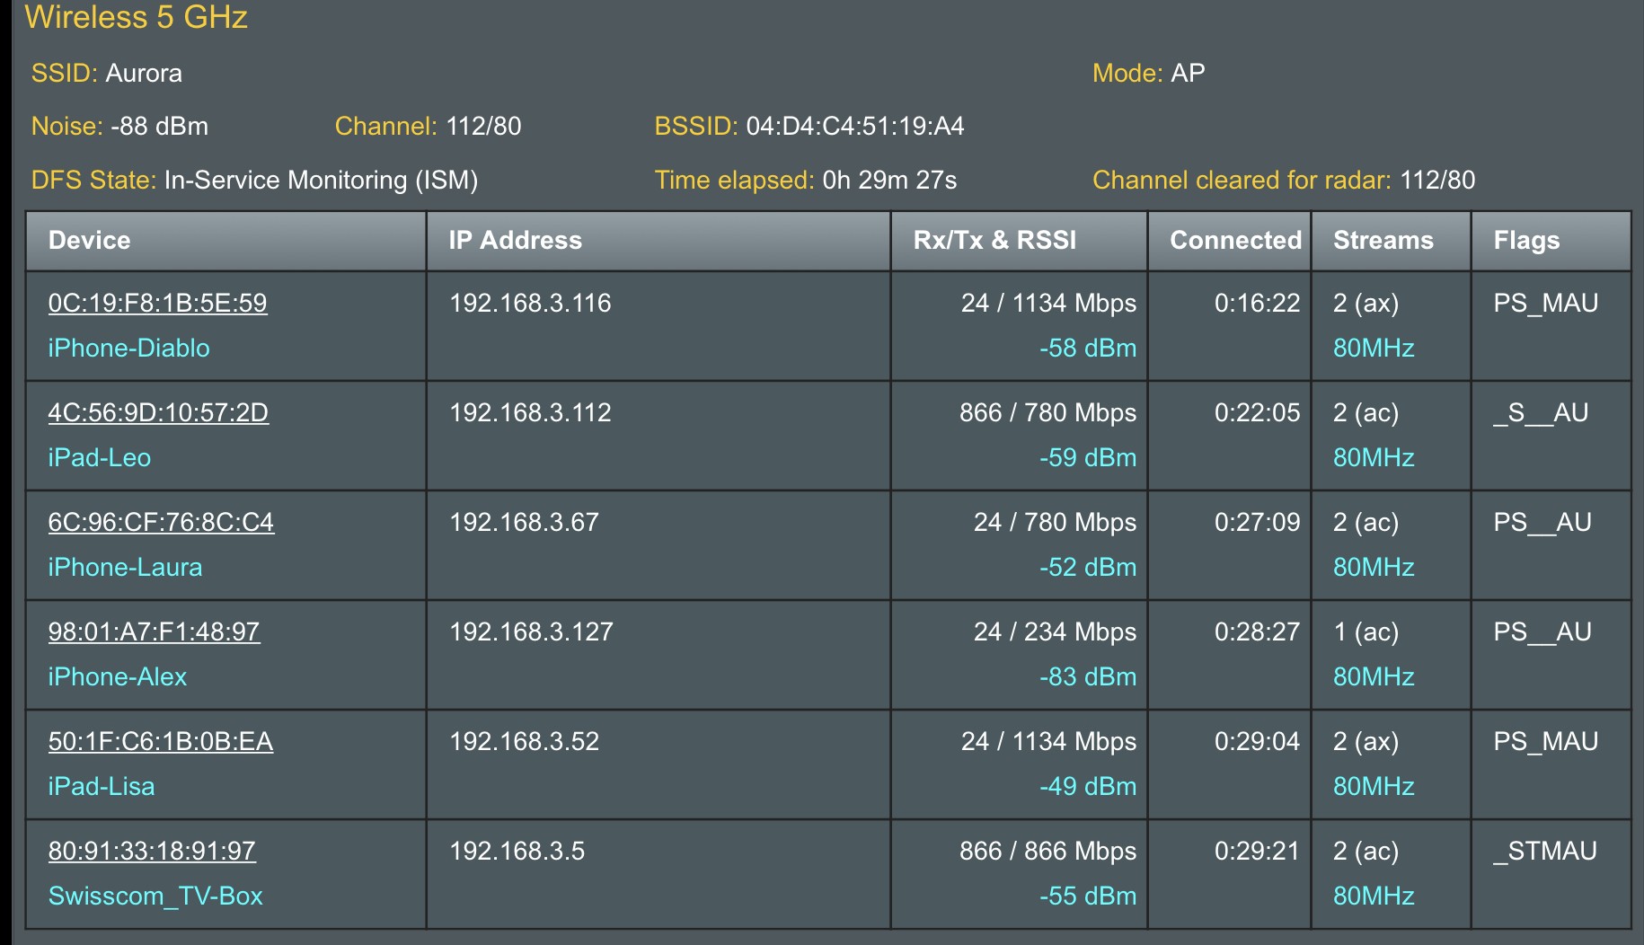Click the Flags column header
1644x945 pixels.
coord(1525,240)
